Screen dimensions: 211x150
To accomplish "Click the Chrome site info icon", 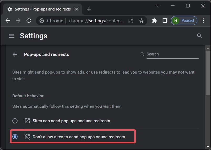I will pos(42,21).
